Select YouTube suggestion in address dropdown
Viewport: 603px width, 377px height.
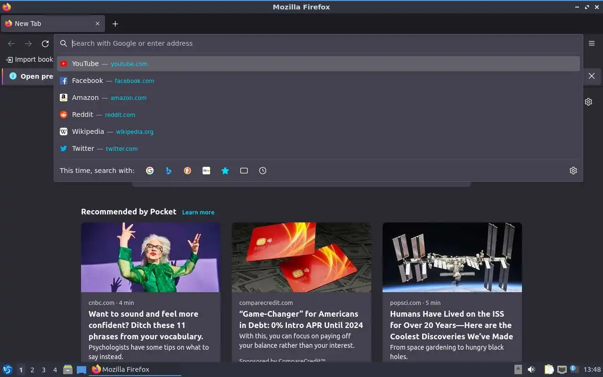[x=318, y=64]
